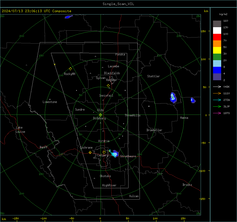Click the Sundre town label
Viewport: 237px width, 222px height.
80,109
